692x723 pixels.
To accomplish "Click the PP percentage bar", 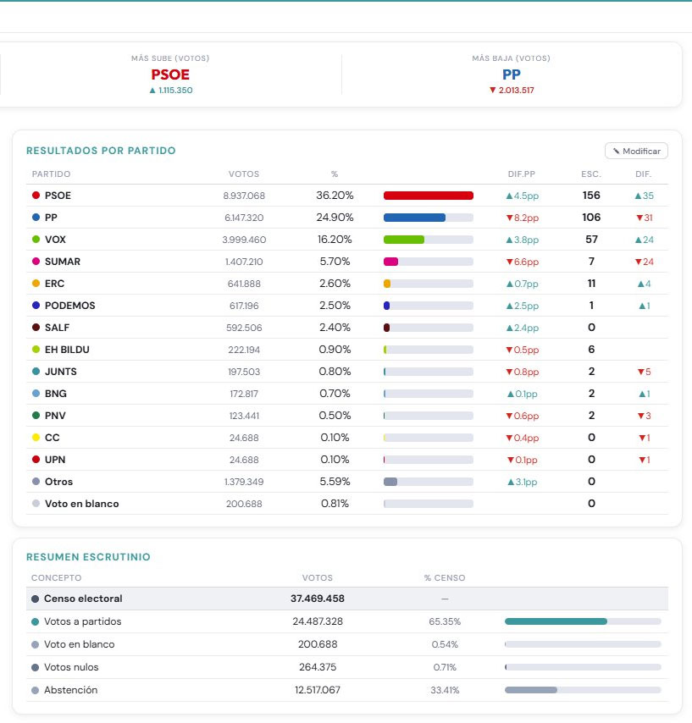I will click(x=428, y=218).
